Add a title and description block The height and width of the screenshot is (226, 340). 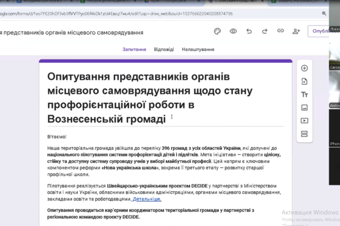(304, 94)
